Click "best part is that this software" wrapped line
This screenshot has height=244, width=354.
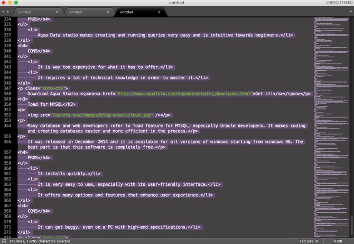96,147
